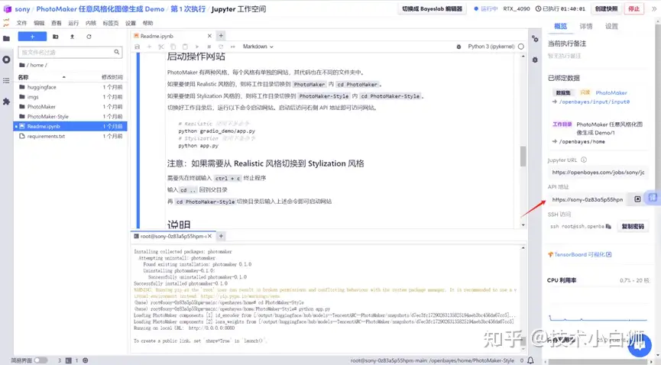Image resolution: width=661 pixels, height=365 pixels.
Task: Interrupt the kernel stop icon
Action: click(209, 47)
